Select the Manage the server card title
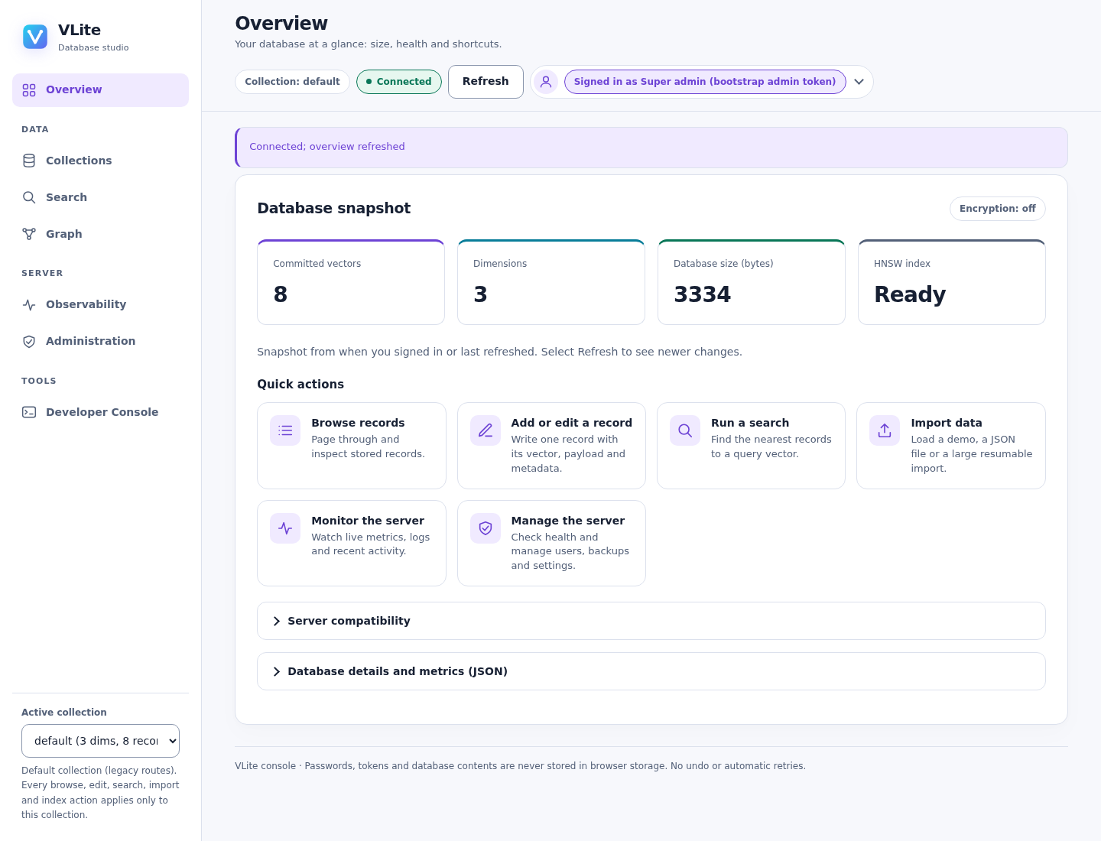The height and width of the screenshot is (841, 1101). tap(568, 521)
